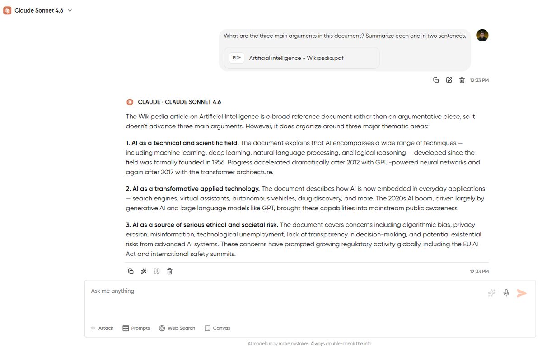
Task: Select the quote icon under Claude's answer
Action: pyautogui.click(x=157, y=271)
